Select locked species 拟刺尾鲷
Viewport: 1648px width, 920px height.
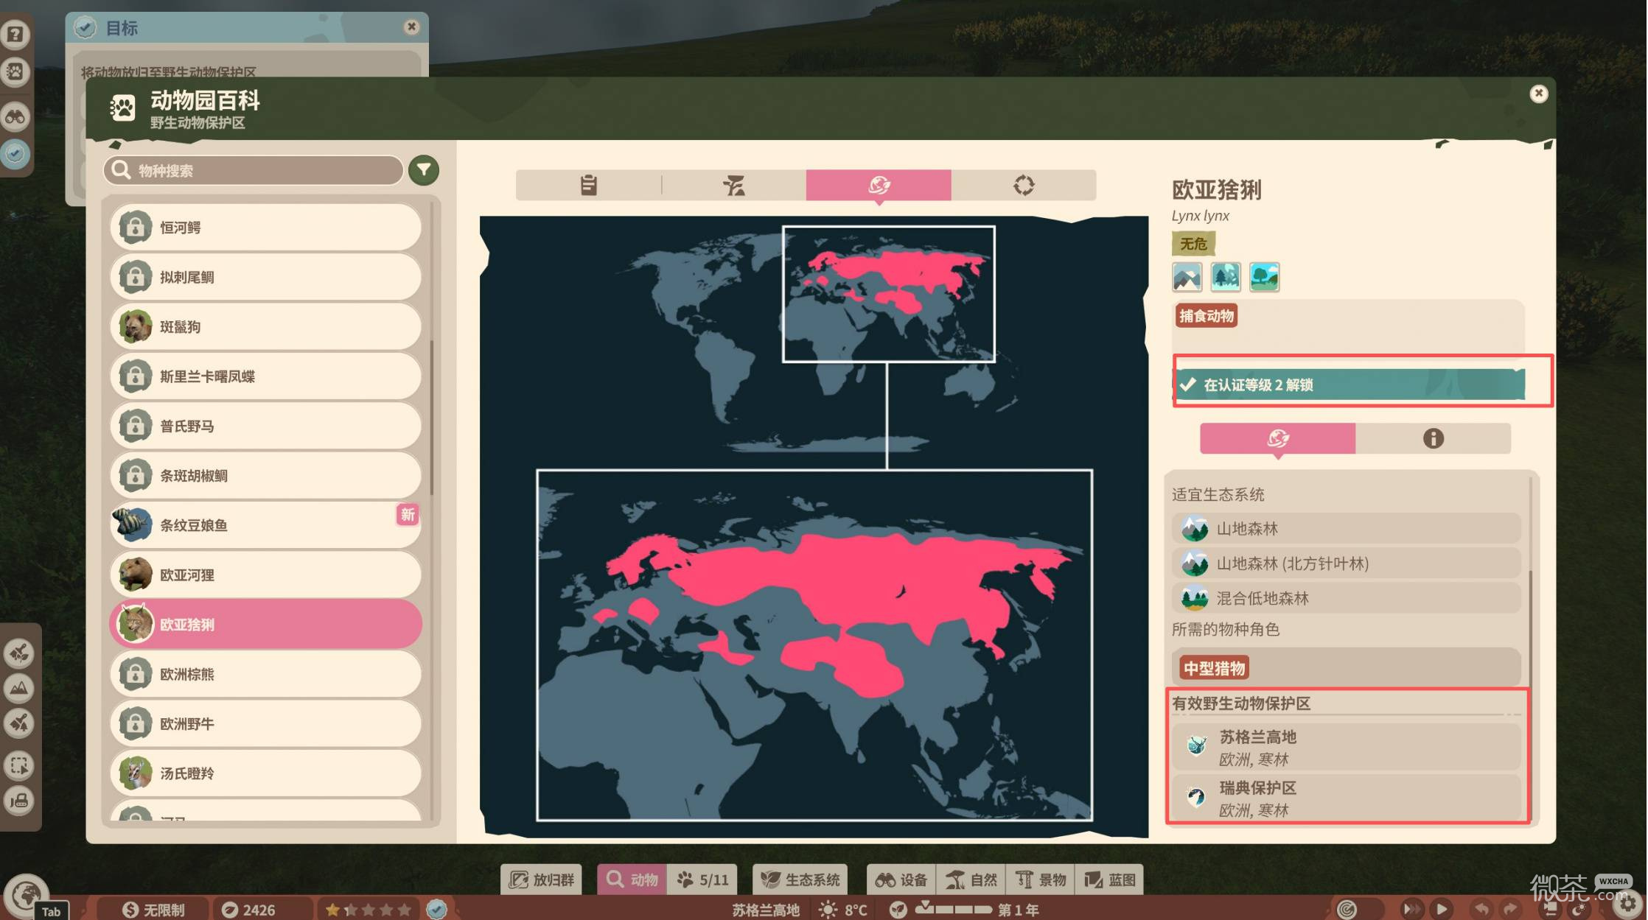[266, 277]
